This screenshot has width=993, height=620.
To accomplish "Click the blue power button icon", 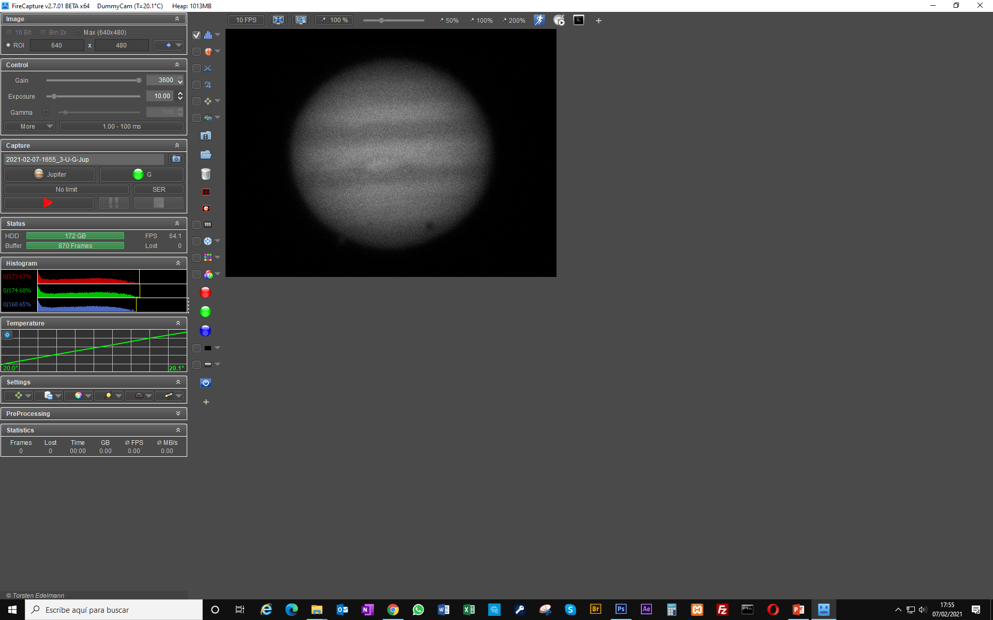I will (206, 383).
